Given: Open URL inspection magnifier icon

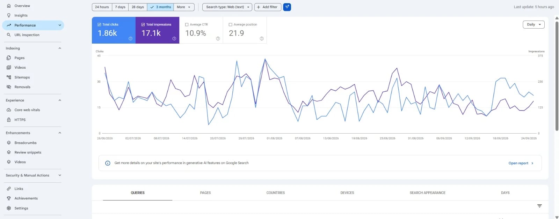Looking at the screenshot, I should pos(9,35).
